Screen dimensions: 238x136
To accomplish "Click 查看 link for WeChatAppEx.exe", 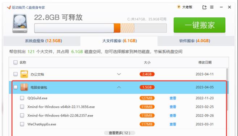I will click(173, 124).
